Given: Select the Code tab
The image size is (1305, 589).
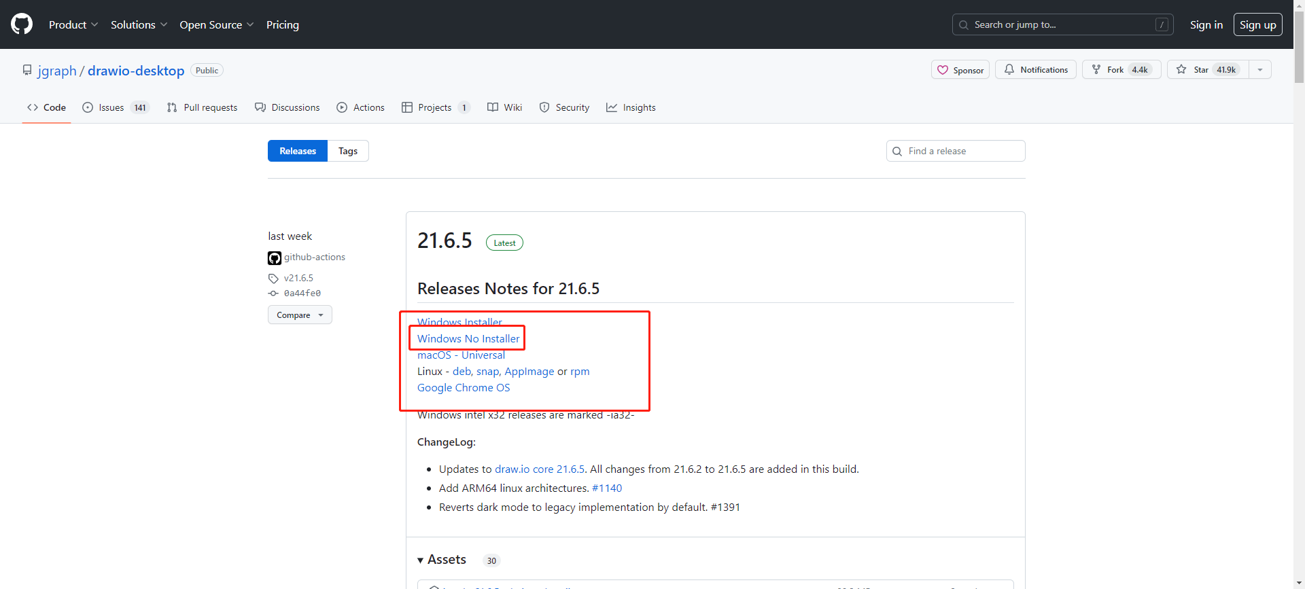Looking at the screenshot, I should click(x=46, y=107).
